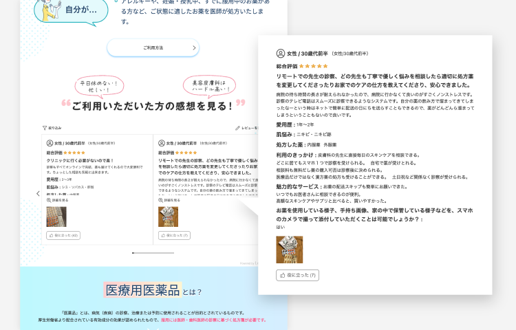
Task: Click user avatar in second carousel review card
Action: pyautogui.click(x=162, y=143)
